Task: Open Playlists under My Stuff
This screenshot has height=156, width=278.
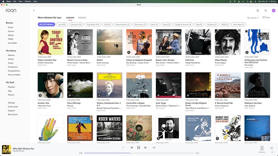Action: 11,87
